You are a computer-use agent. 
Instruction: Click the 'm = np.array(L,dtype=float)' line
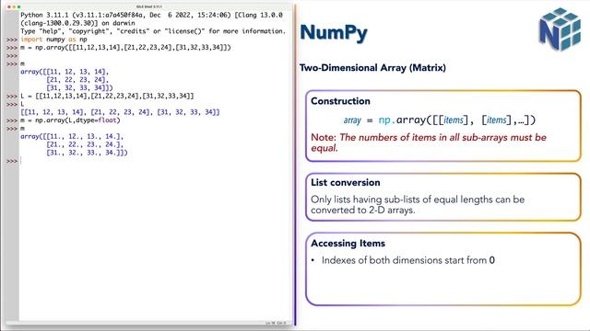70,120
